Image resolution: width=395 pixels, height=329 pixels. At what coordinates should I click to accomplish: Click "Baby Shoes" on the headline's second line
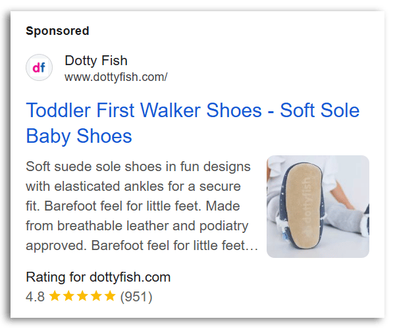tap(79, 136)
